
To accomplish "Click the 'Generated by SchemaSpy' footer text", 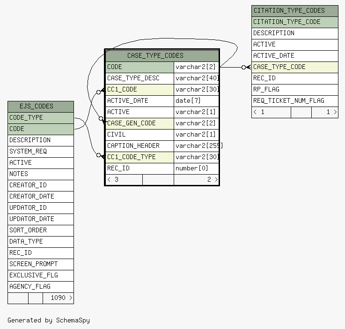I will 49,320.
